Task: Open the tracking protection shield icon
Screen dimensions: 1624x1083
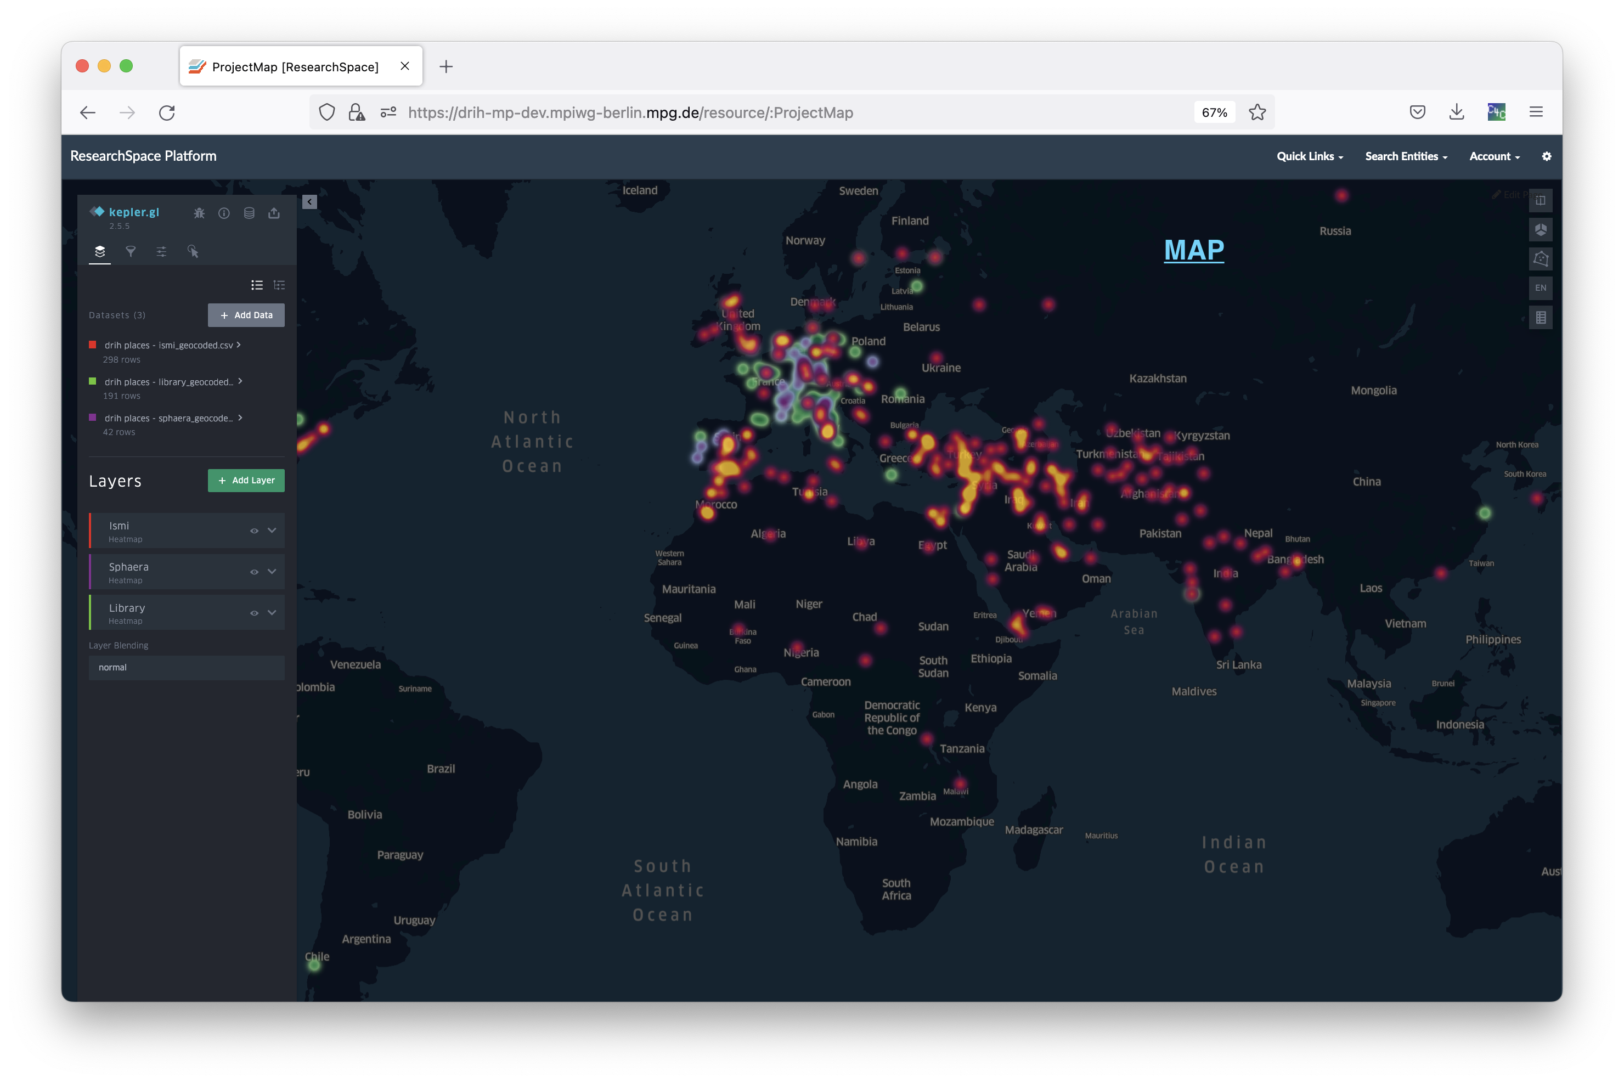Action: (327, 112)
